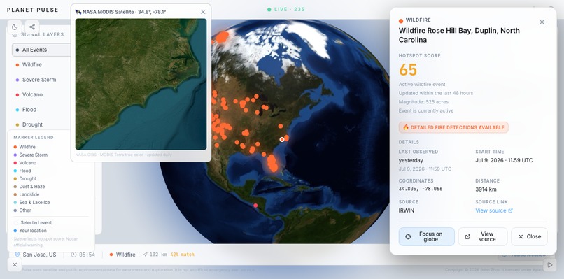Click the Close button in wildfire panel
The height and width of the screenshot is (279, 564).
[x=529, y=236]
